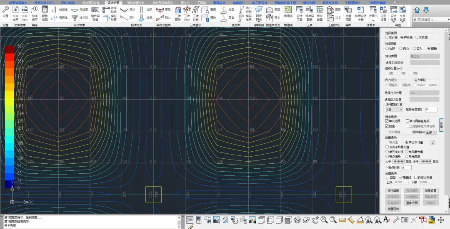Click 构件信息 button
The image size is (450, 229).
[x=393, y=191]
